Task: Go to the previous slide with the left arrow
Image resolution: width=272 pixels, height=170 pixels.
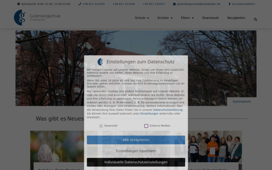Action: [x=20, y=68]
